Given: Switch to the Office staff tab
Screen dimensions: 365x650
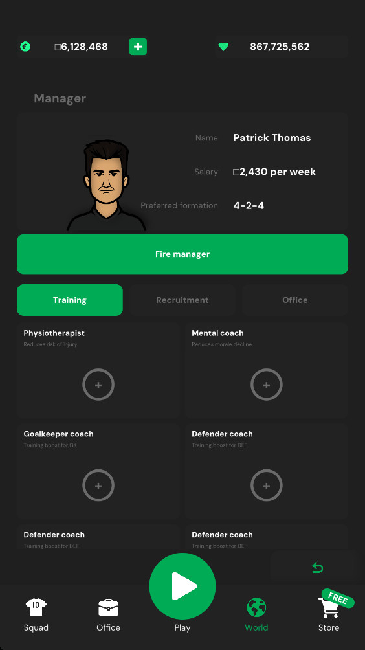Looking at the screenshot, I should point(295,300).
